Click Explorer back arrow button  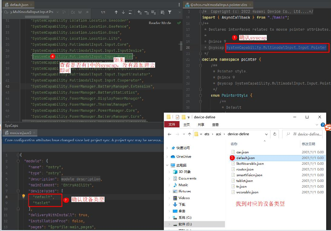[x=169, y=134]
